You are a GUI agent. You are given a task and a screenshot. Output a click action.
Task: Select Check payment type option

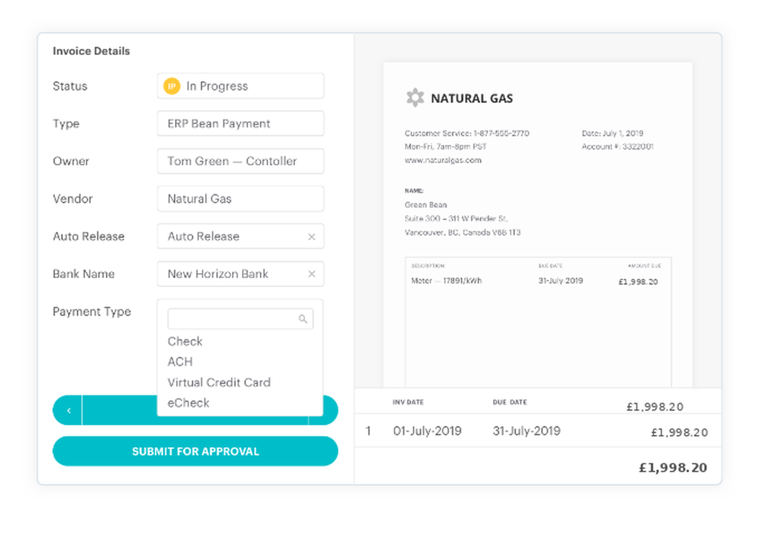point(185,341)
